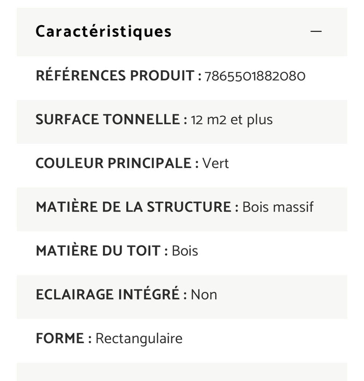Select the product reference number 7865501882080

pos(255,76)
